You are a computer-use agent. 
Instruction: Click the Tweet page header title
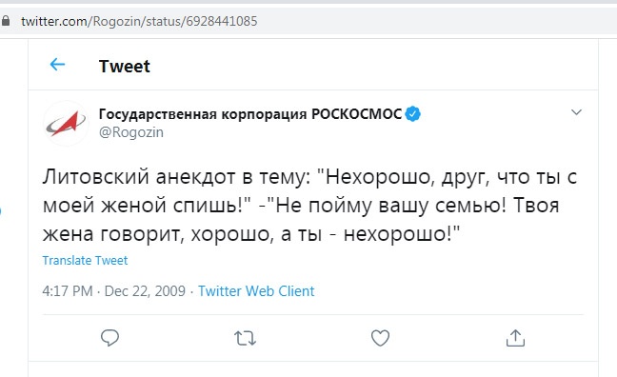pyautogui.click(x=125, y=66)
